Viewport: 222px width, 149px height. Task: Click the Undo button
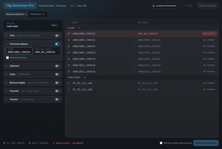click(x=188, y=6)
